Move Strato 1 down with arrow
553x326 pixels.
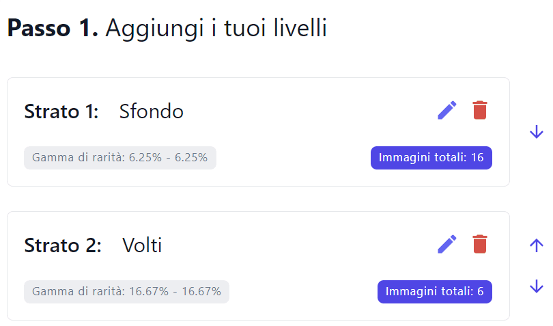tap(537, 132)
